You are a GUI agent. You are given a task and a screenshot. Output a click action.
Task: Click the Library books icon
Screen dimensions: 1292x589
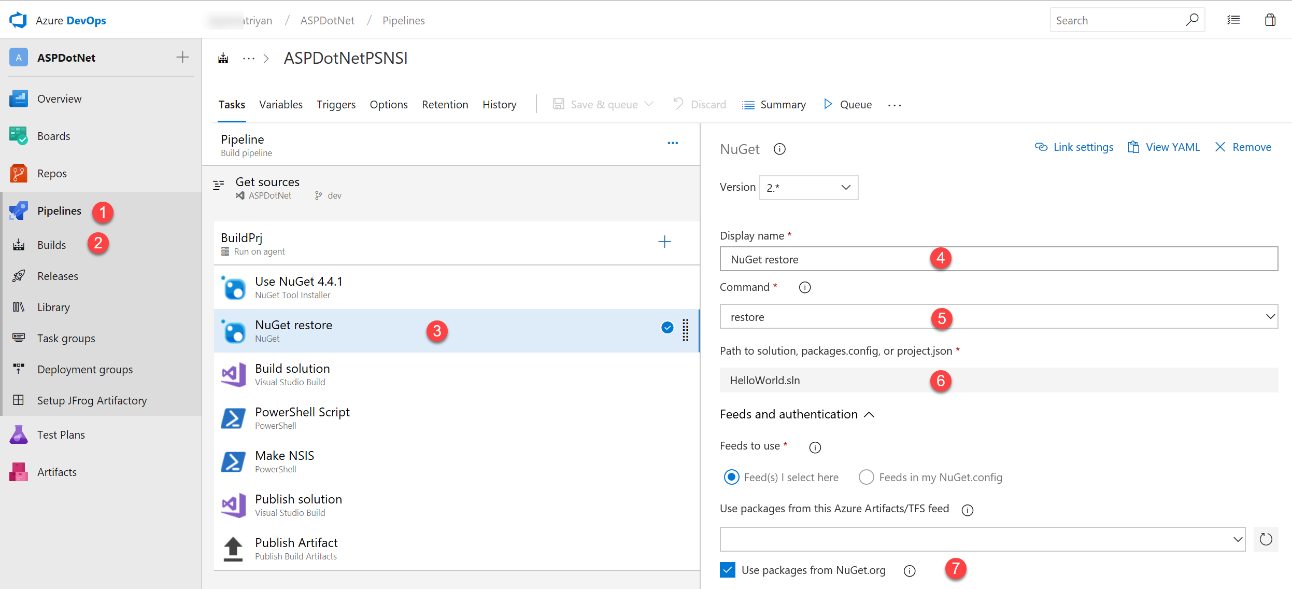click(x=19, y=307)
